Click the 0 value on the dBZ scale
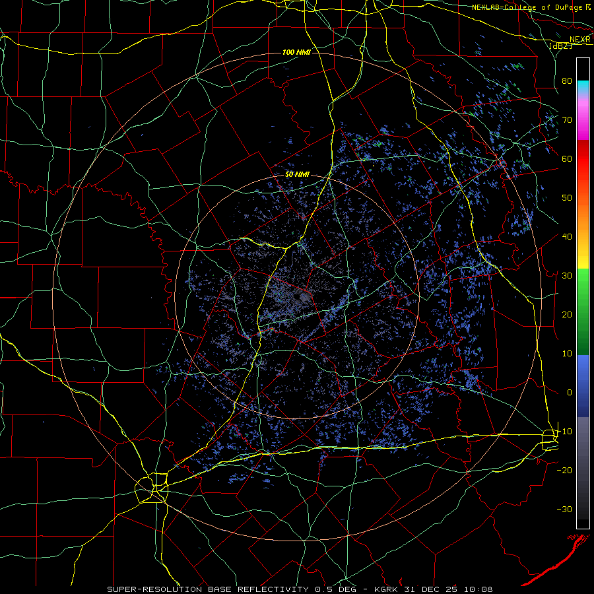The width and height of the screenshot is (594, 594). click(570, 393)
